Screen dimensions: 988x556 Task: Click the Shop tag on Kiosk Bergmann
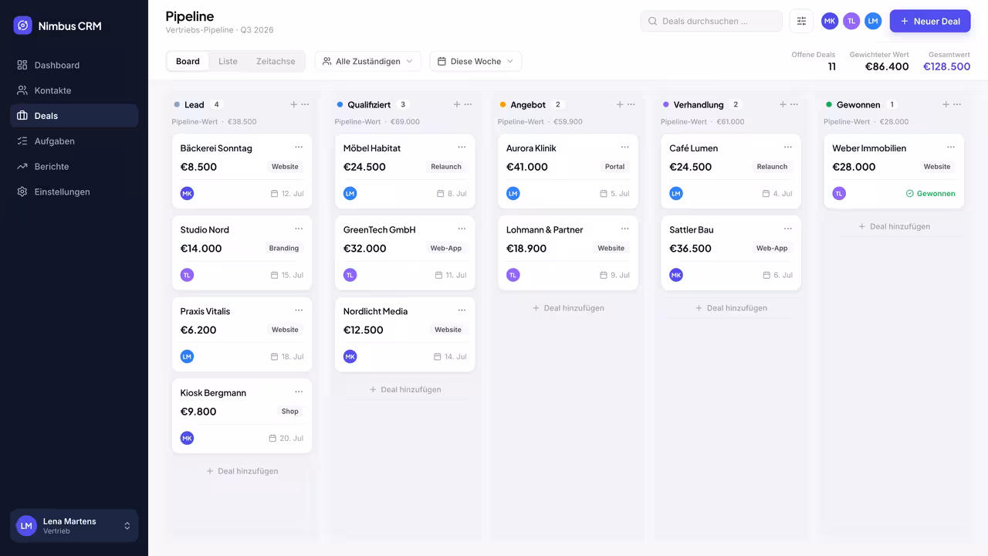(x=290, y=412)
